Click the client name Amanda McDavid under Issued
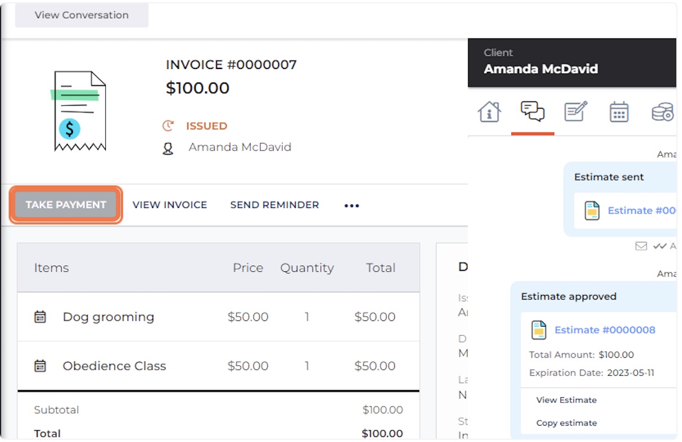This screenshot has height=442, width=682. [240, 148]
